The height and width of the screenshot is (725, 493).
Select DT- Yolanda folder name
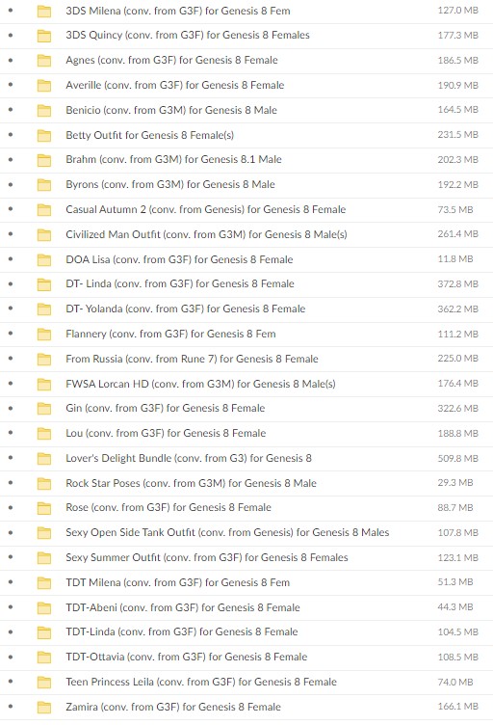click(x=186, y=309)
